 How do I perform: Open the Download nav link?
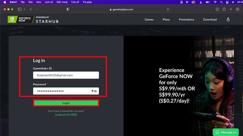click(210, 19)
